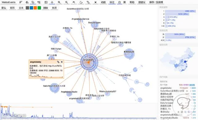Screen dimensions: 198x120
Task: Pick the orange annotation color swatch
Action: tap(35, 8)
